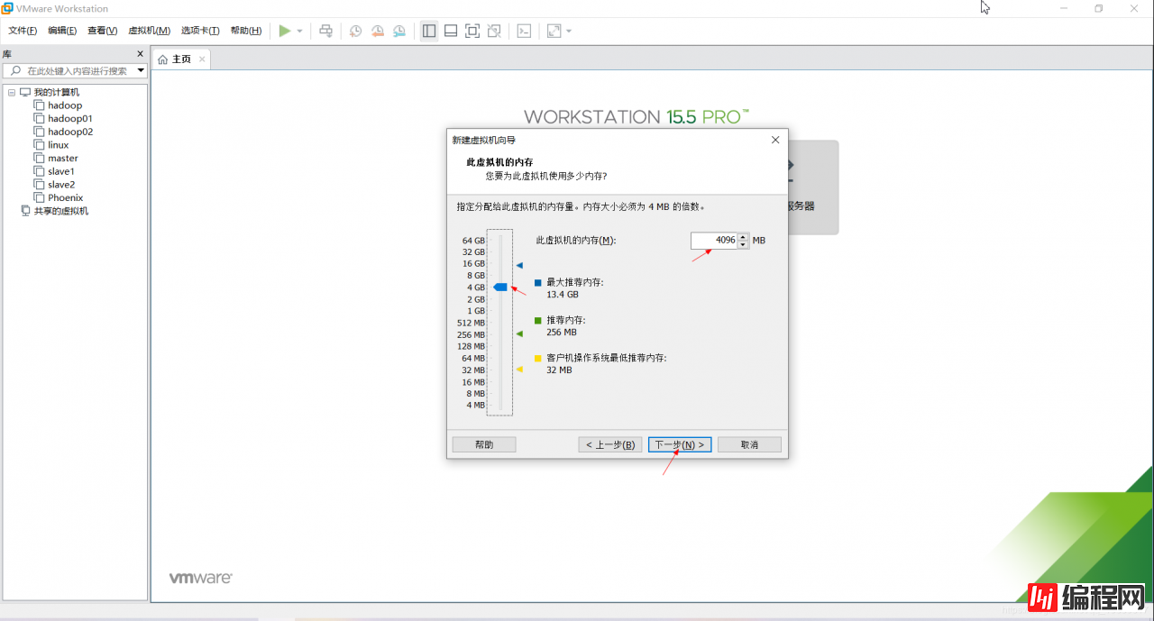The image size is (1154, 621).
Task: Increase memory with the stepper up arrow
Action: 743,237
